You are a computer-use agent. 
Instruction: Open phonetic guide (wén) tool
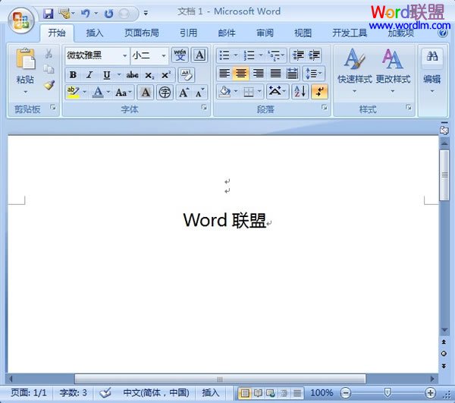click(180, 55)
